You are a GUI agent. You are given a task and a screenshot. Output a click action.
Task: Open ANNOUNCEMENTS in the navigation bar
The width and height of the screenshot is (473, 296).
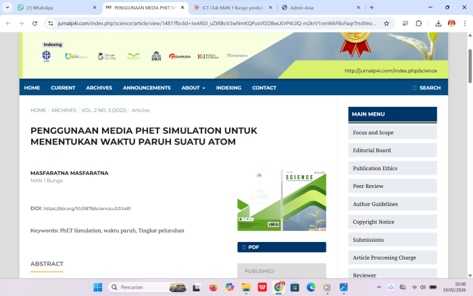click(147, 88)
